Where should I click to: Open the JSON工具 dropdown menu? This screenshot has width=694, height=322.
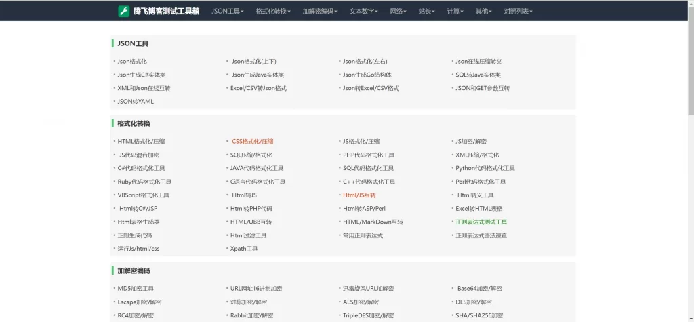point(227,11)
